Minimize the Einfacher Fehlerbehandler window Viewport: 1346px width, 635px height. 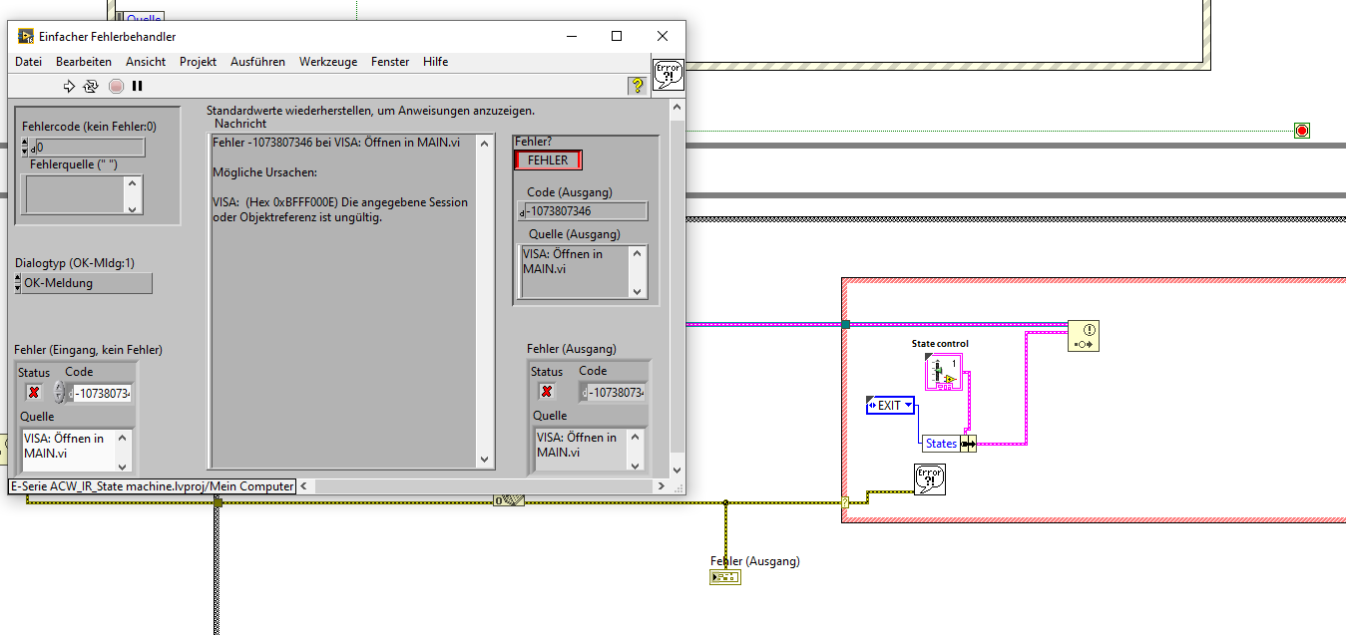pyautogui.click(x=571, y=36)
